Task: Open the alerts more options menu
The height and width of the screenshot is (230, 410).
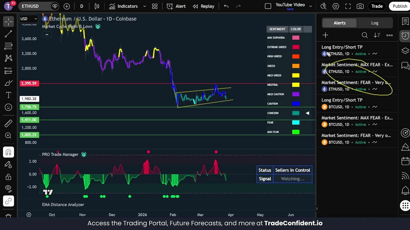Action: (x=389, y=35)
